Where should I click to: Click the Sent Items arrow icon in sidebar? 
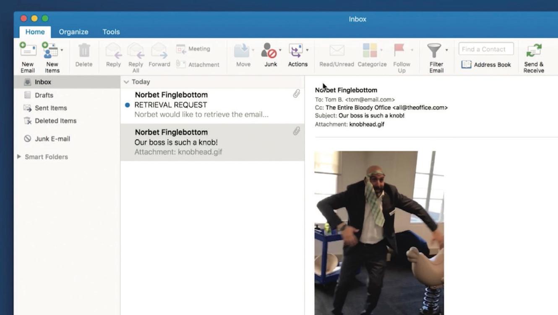click(28, 108)
